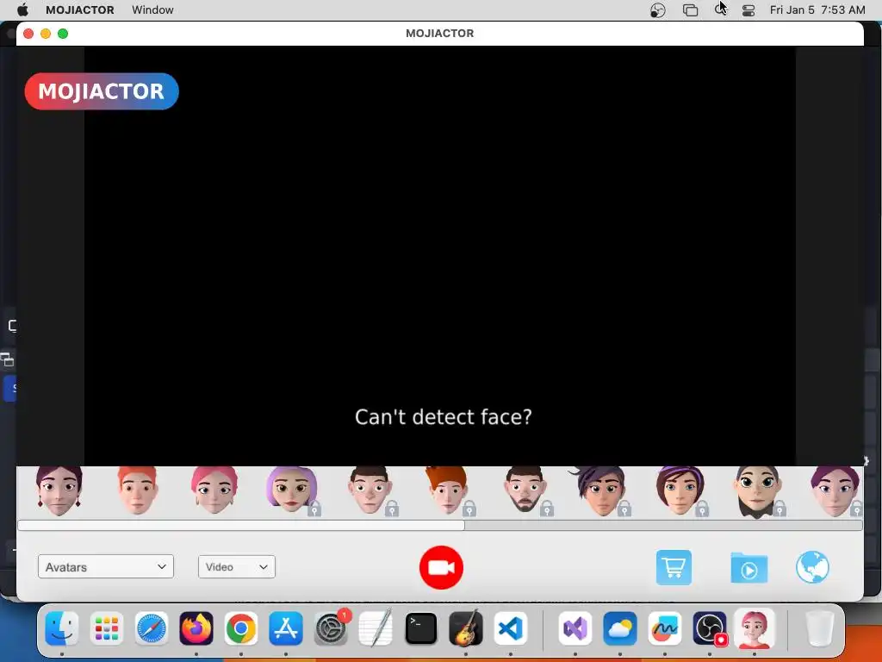
Task: Click the globe website icon
Action: pos(812,567)
